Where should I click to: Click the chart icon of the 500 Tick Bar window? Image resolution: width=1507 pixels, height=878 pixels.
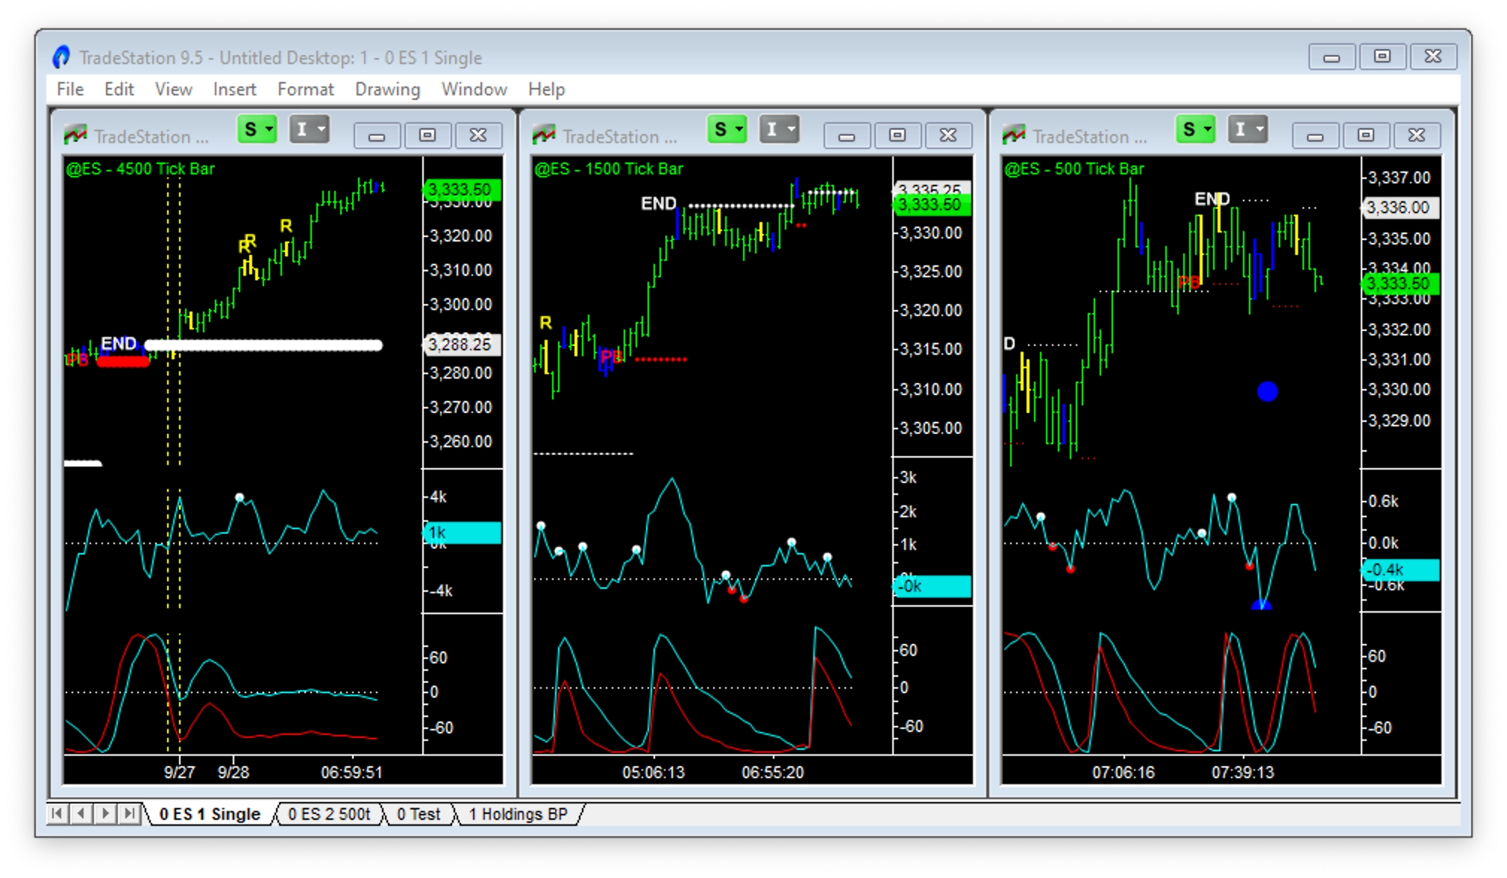[1014, 135]
